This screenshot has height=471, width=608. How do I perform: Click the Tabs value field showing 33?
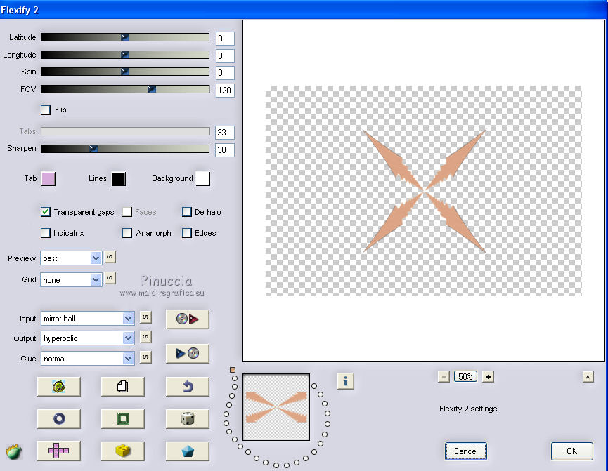coord(225,133)
